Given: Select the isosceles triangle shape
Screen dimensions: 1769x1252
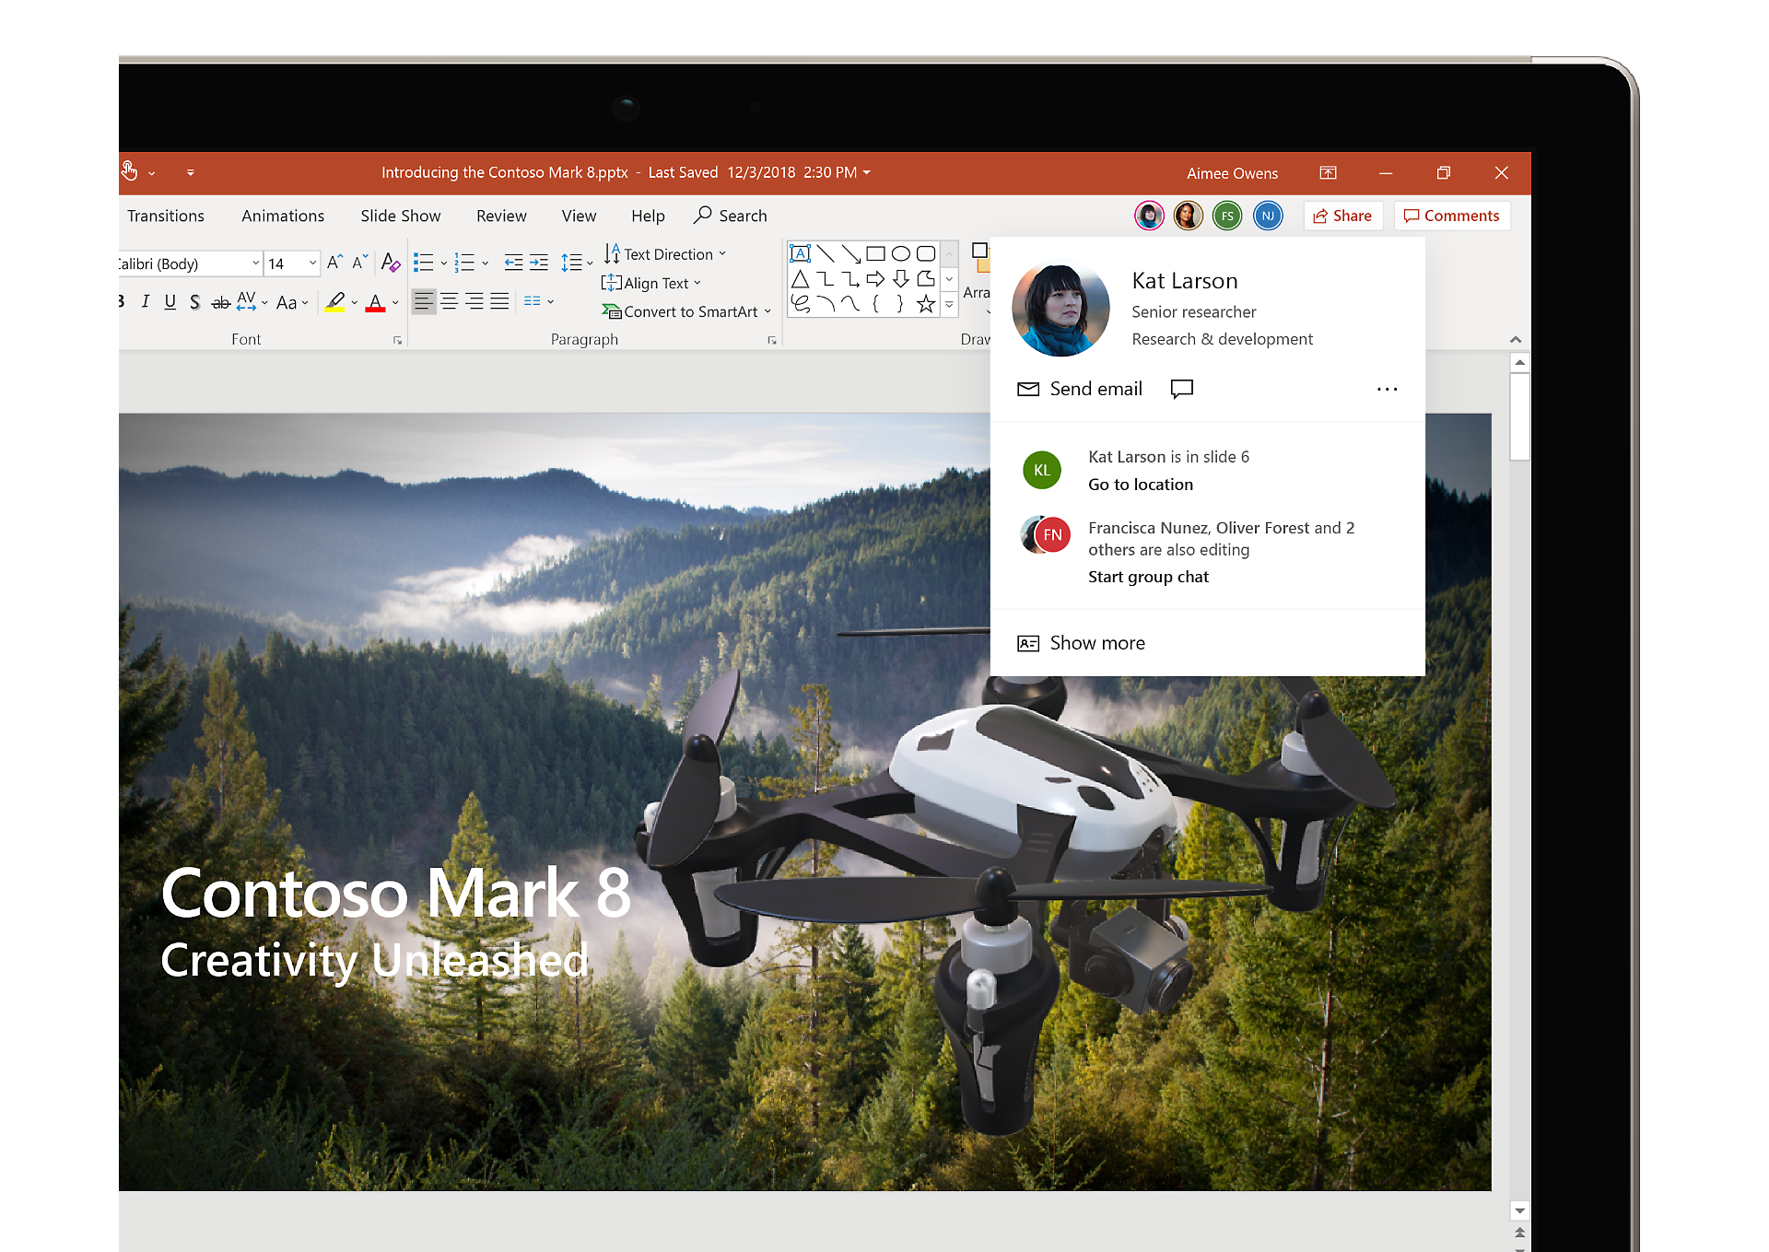Looking at the screenshot, I should tap(800, 279).
